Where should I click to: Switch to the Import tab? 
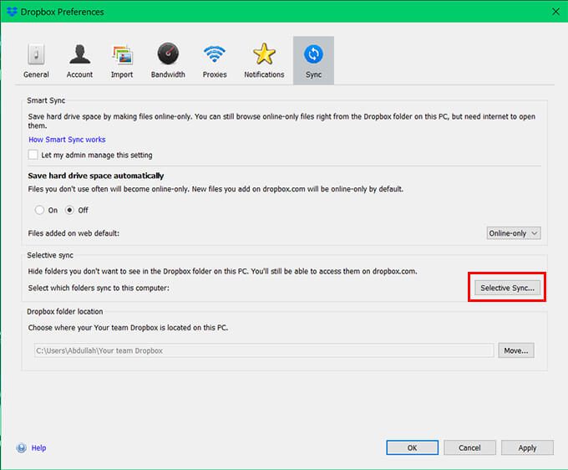pyautogui.click(x=122, y=60)
